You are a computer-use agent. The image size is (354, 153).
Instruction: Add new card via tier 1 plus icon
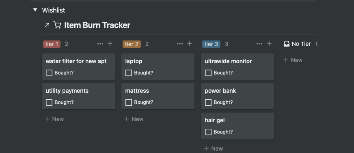tap(110, 44)
